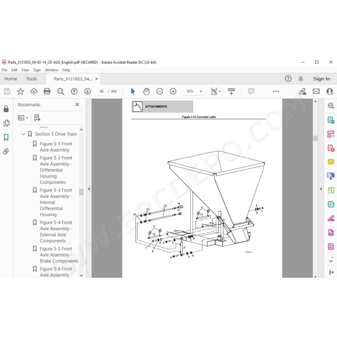Open the Sign menu

pos(37,70)
